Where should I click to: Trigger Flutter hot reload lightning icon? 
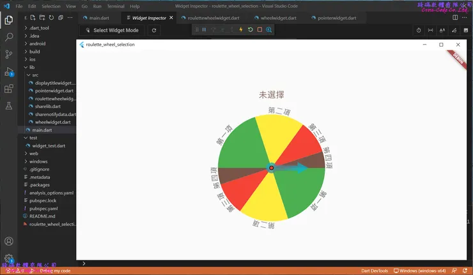(241, 29)
